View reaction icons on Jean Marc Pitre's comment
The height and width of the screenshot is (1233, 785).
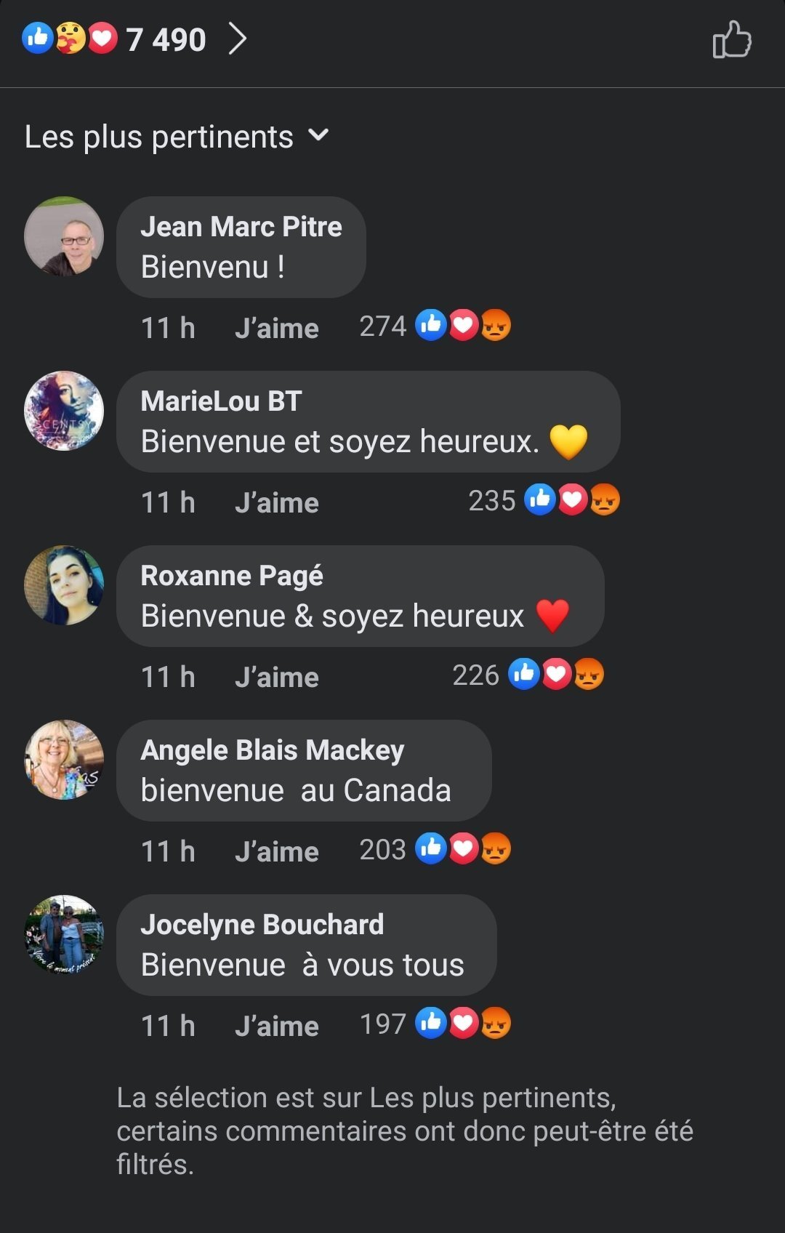[463, 326]
